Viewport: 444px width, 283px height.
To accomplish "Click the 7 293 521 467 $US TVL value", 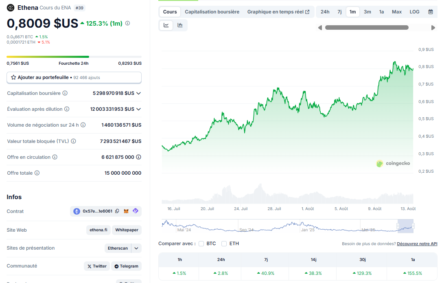I will click(x=120, y=141).
